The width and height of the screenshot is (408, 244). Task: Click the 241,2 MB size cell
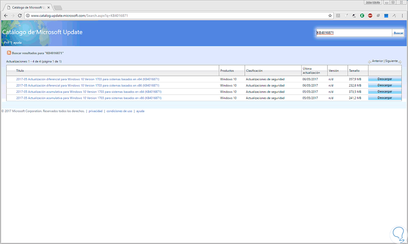(x=354, y=98)
